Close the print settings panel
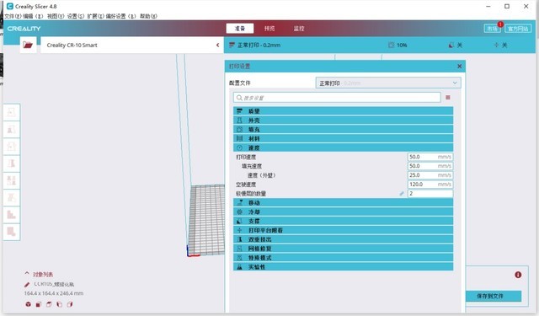 click(x=459, y=66)
